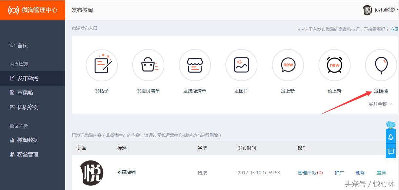Click the cloud elephant mascot above sidebar

[390, 124]
